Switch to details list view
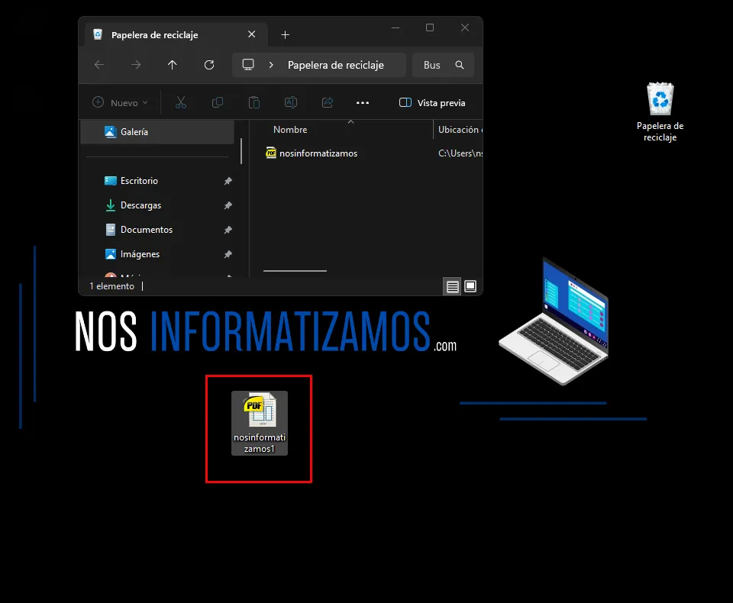 pyautogui.click(x=453, y=286)
